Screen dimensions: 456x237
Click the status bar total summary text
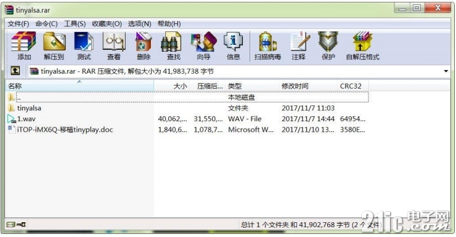click(x=311, y=225)
